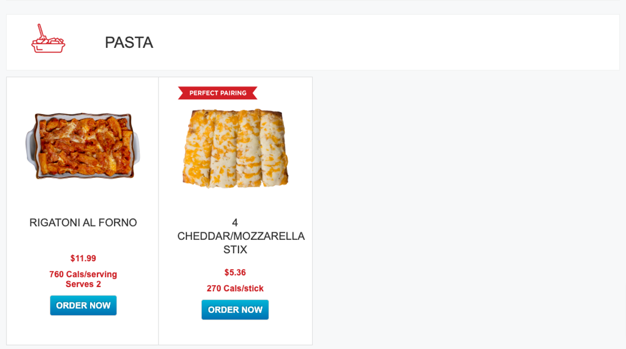Click the 760 Cals/serving text
Viewport: 626px width, 349px height.
tap(83, 274)
